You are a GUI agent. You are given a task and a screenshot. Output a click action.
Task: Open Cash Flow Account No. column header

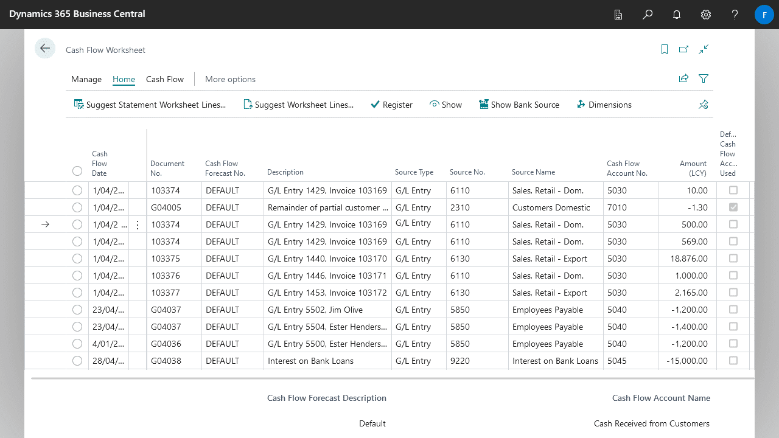click(x=627, y=169)
